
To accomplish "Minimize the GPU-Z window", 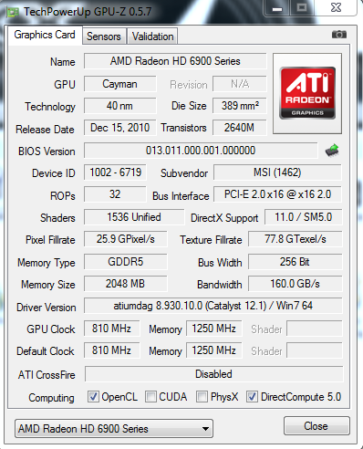I will click(x=277, y=8).
